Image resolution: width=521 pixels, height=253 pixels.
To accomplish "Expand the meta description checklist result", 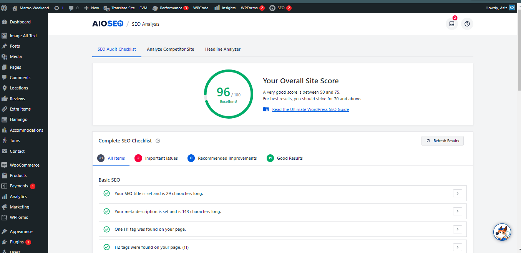I will 457,211.
